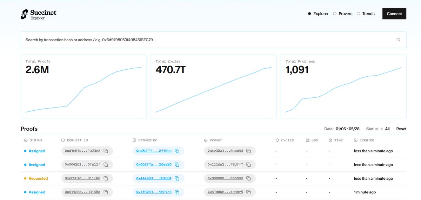Click the Gas column header icon
This screenshot has width=421, height=200.
[x=308, y=140]
